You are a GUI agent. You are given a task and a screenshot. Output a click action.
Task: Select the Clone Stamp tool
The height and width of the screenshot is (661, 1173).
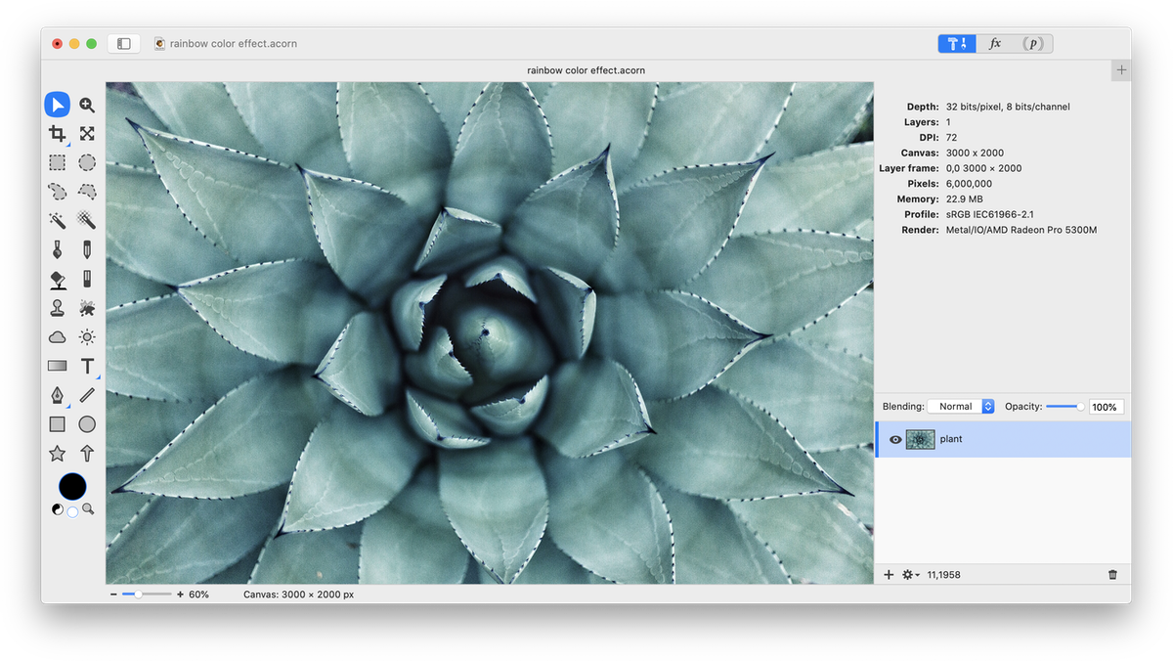pos(58,308)
